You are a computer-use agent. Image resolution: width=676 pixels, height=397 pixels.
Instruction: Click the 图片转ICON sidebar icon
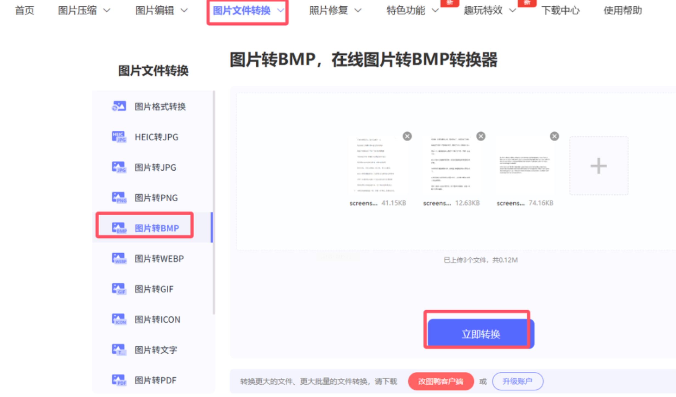click(119, 319)
